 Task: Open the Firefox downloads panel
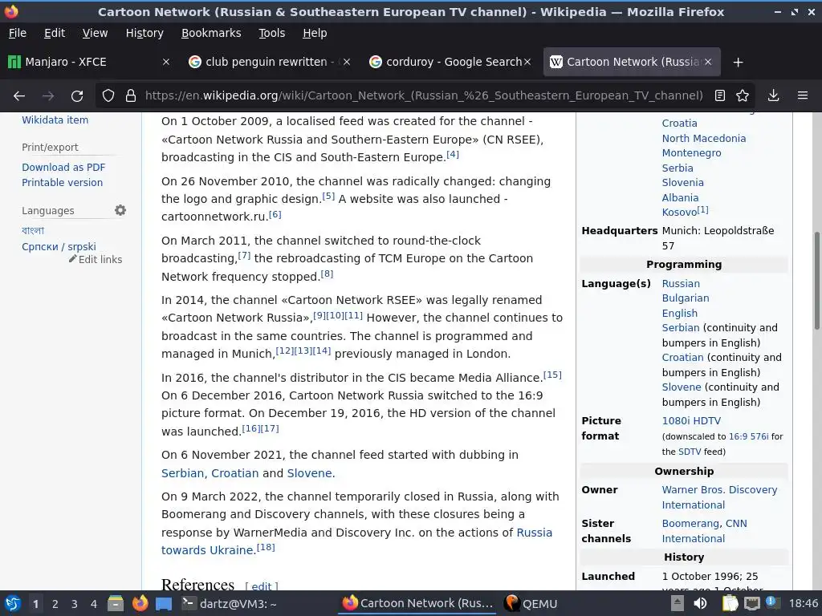click(x=773, y=95)
